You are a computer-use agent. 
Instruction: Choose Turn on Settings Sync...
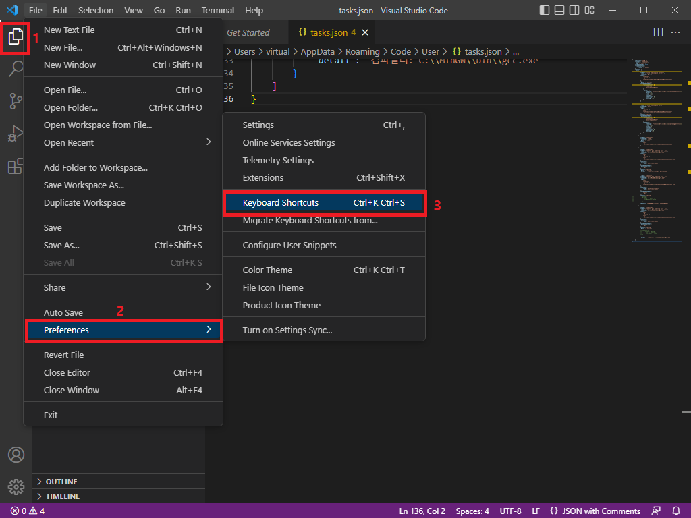324,330
